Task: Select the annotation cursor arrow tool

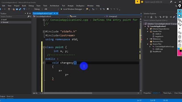Action: [180, 16]
